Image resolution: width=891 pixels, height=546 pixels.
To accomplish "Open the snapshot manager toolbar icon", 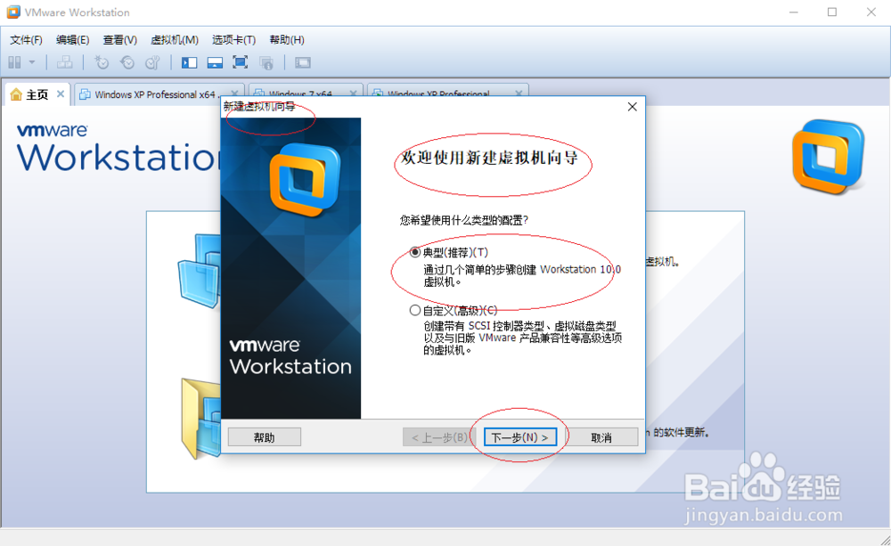I will (x=152, y=62).
